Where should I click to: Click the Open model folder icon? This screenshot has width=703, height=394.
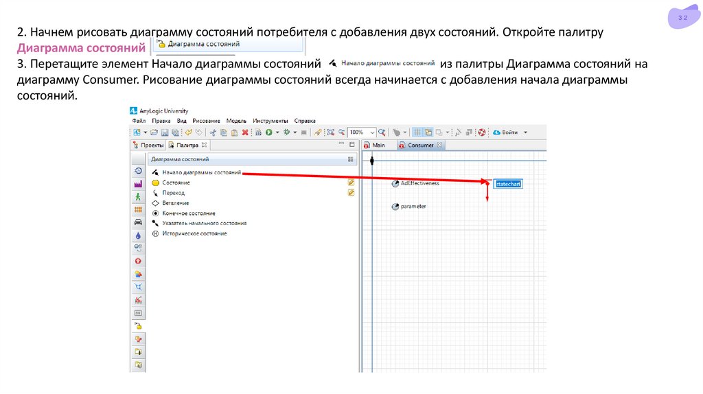point(154,132)
